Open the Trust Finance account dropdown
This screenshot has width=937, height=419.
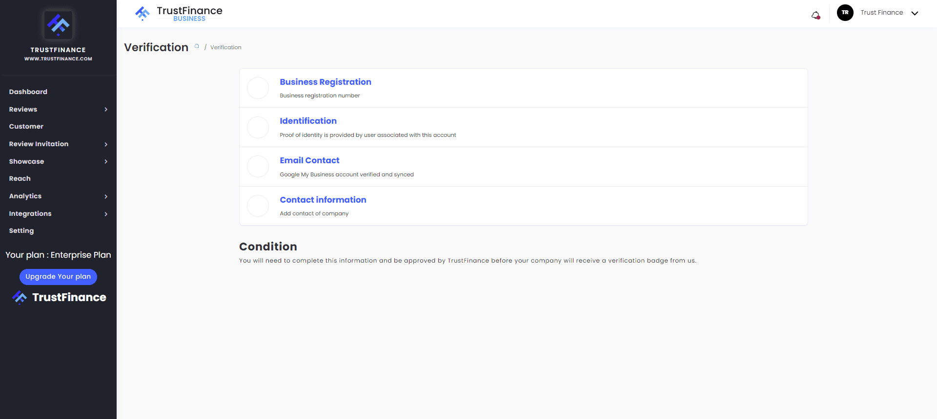(x=915, y=13)
